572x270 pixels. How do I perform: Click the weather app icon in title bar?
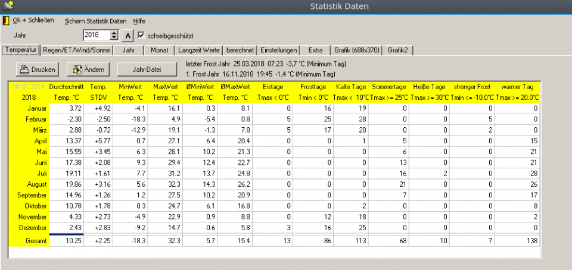pyautogui.click(x=8, y=7)
